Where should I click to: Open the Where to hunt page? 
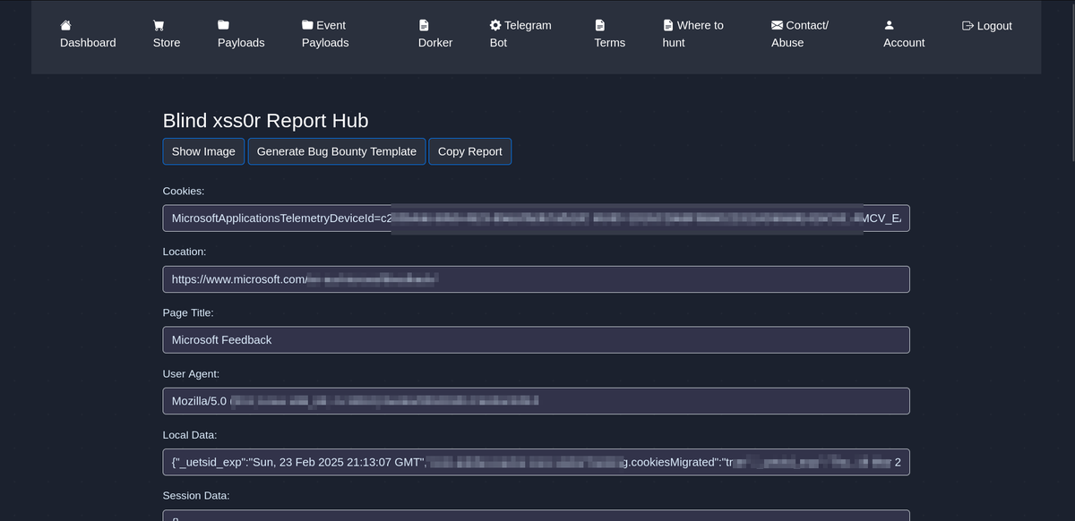[693, 34]
